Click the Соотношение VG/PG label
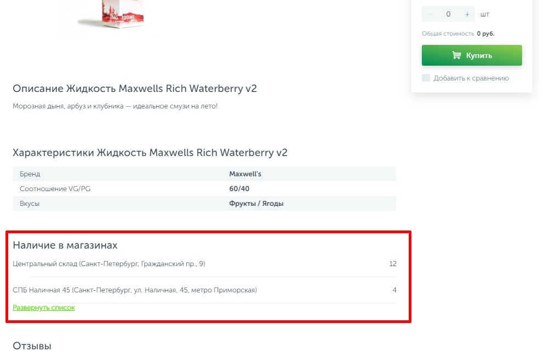 click(x=55, y=189)
